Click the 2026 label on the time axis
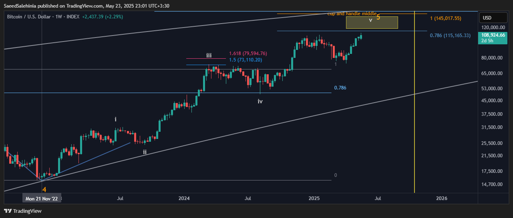Viewport: 513px width, 218px height. pos(442,198)
